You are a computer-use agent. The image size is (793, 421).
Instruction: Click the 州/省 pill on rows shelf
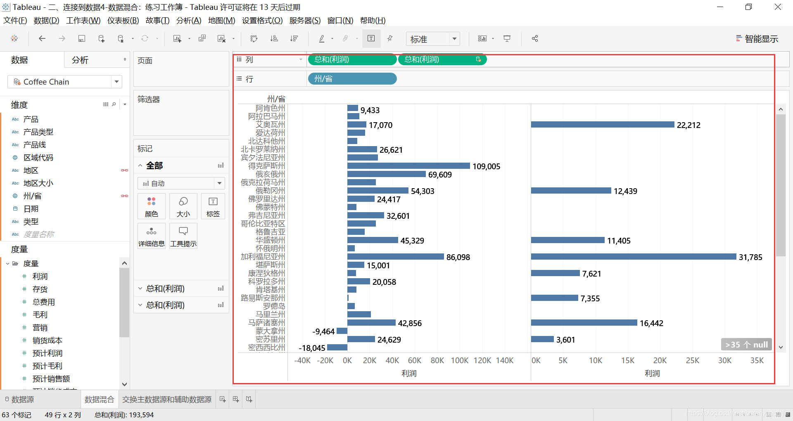(x=352, y=79)
